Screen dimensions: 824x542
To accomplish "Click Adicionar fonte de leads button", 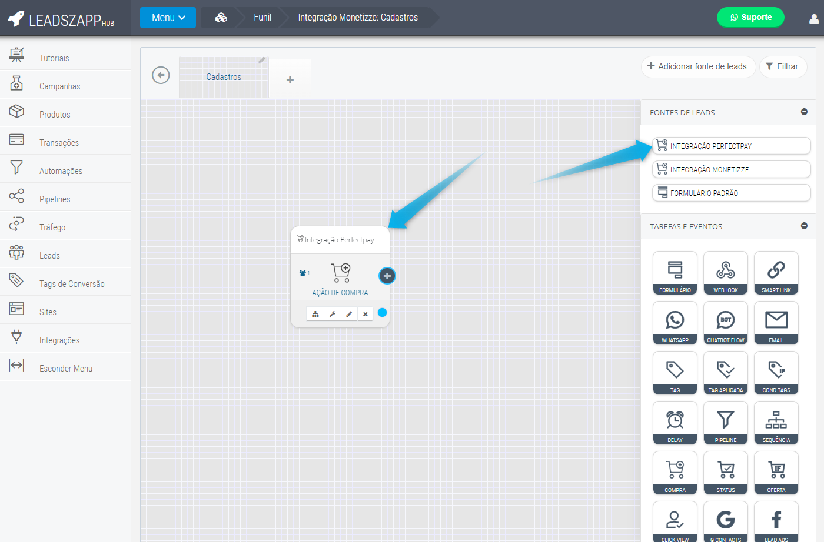I will tap(697, 66).
